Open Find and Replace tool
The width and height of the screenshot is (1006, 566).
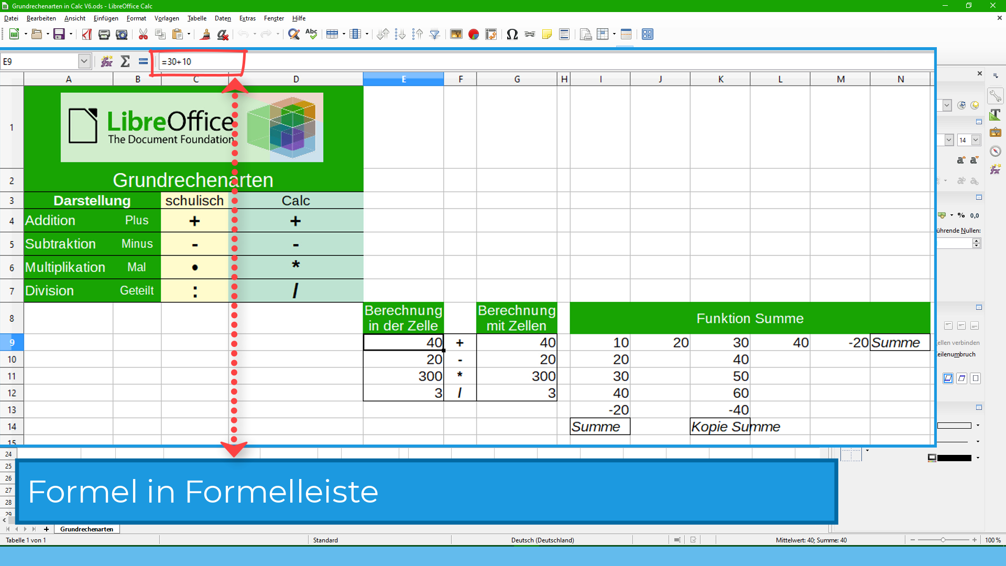point(294,34)
